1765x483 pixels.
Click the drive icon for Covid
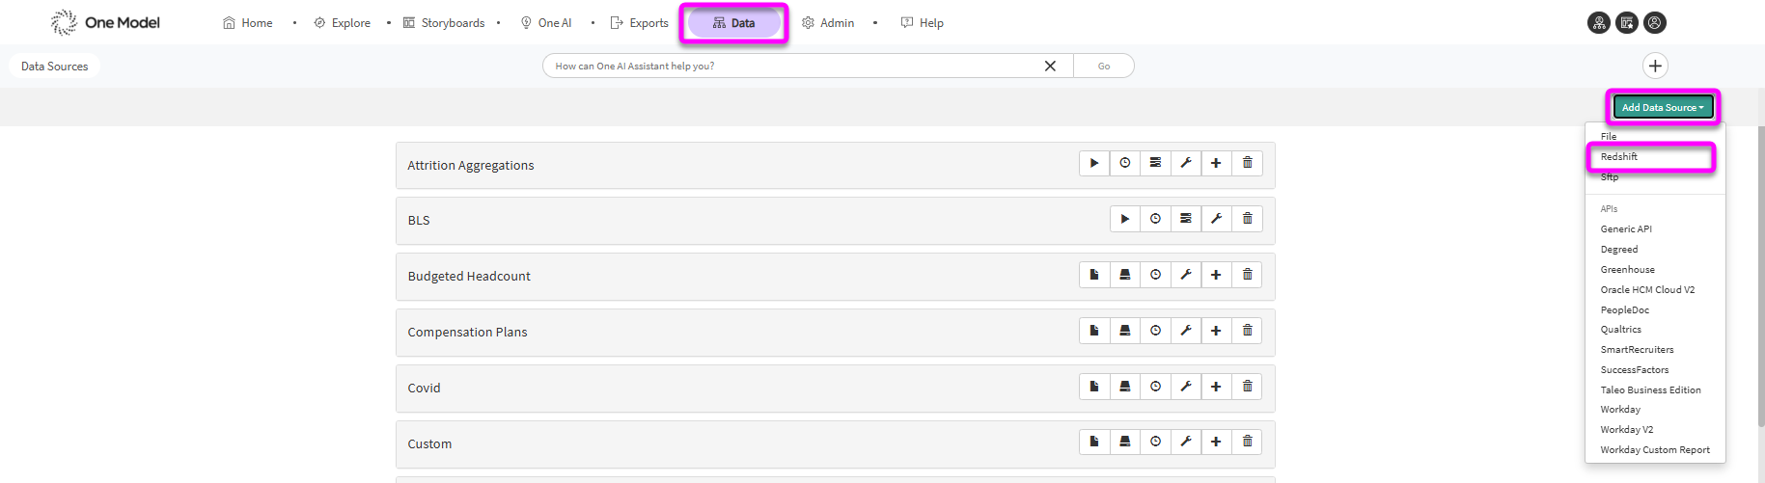(1125, 387)
